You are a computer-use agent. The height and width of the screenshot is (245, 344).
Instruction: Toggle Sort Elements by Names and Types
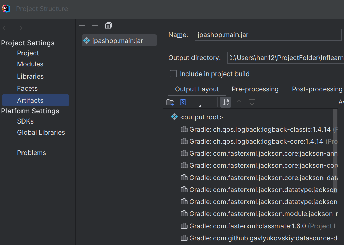[x=226, y=103]
